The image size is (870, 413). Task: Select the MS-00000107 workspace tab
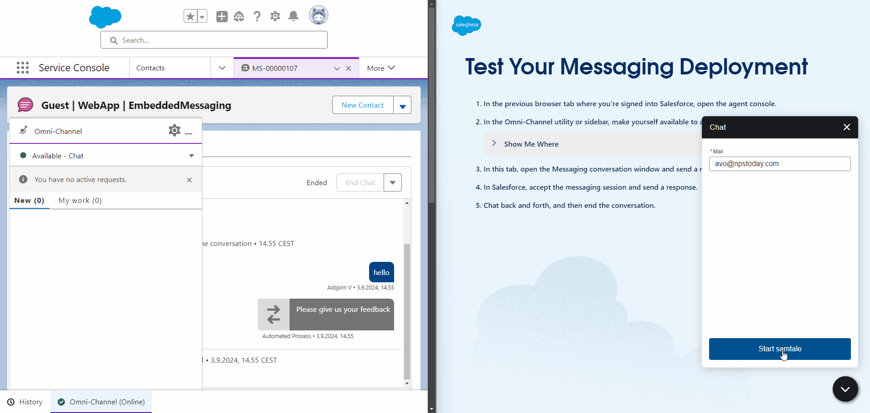275,68
